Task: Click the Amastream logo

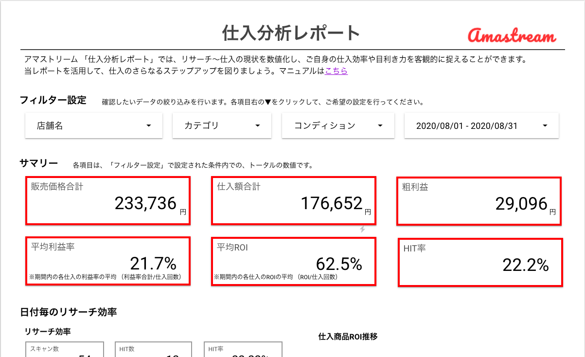Action: pos(512,36)
